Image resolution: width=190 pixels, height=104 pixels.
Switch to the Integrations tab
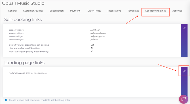point(114,11)
